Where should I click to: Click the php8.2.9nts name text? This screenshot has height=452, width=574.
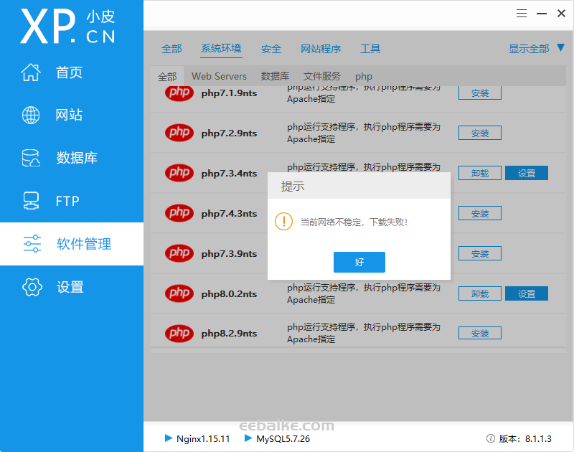tap(229, 334)
